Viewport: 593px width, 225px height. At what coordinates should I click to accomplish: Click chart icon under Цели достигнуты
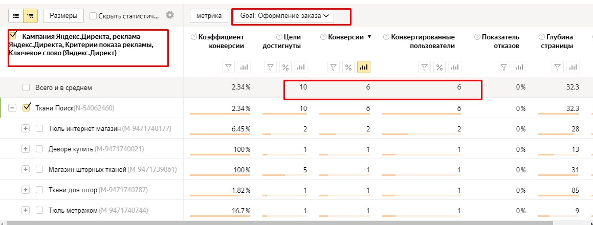click(301, 67)
